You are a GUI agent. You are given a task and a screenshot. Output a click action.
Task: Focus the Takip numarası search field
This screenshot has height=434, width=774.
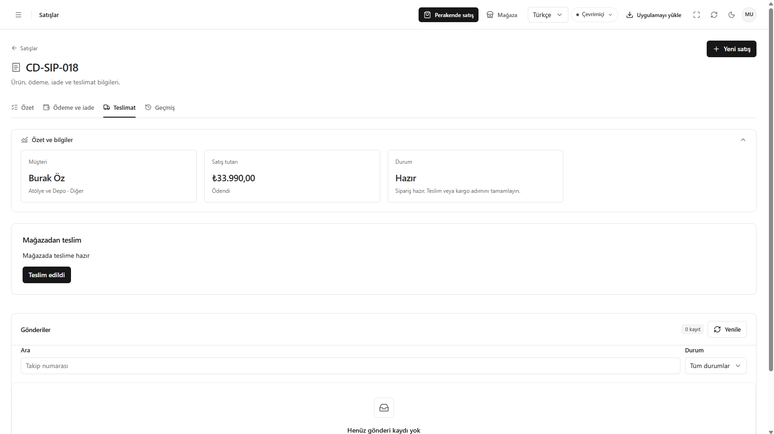350,366
